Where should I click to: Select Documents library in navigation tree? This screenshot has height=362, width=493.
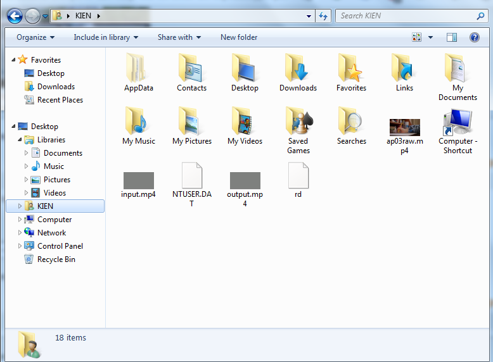pos(57,153)
